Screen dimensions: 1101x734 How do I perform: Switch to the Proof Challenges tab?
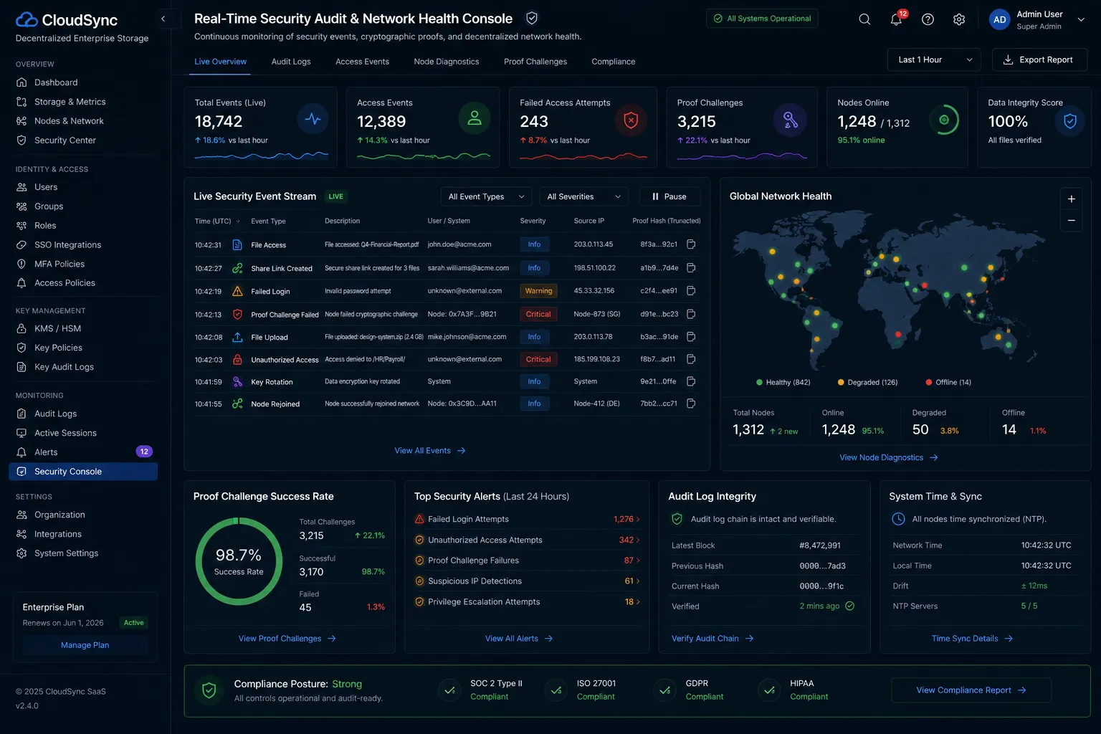(x=535, y=62)
